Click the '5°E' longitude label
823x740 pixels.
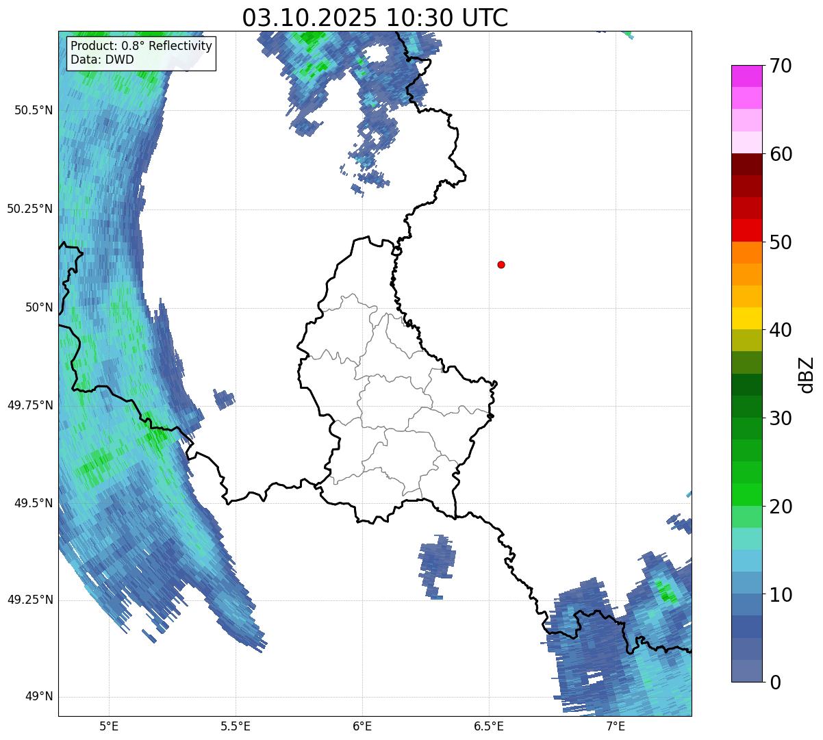pyautogui.click(x=109, y=726)
